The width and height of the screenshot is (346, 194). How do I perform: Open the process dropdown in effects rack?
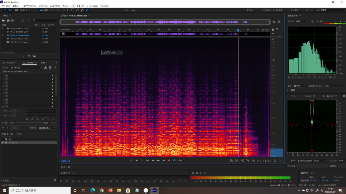[x=47, y=128]
